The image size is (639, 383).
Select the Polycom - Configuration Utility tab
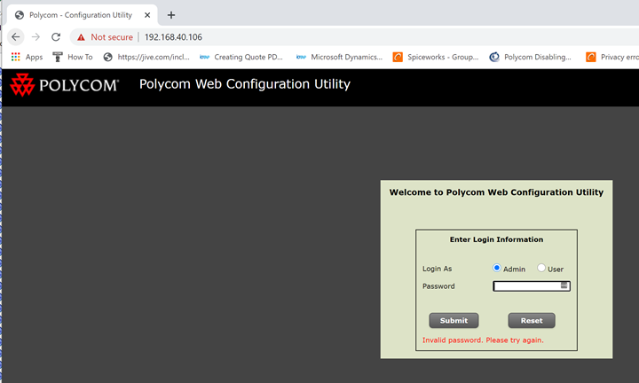click(x=82, y=15)
